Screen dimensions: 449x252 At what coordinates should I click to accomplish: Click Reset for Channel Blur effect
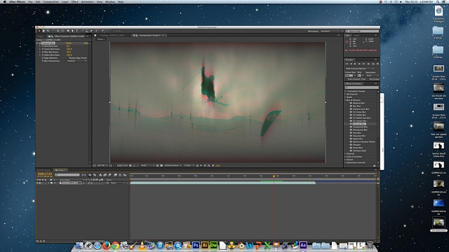coord(69,43)
